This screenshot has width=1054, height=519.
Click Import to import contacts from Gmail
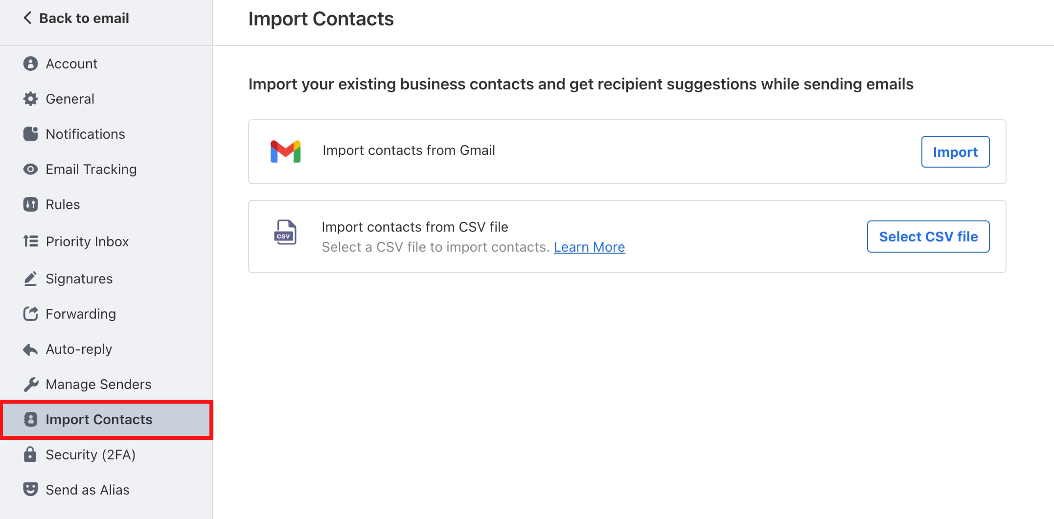pyautogui.click(x=955, y=151)
